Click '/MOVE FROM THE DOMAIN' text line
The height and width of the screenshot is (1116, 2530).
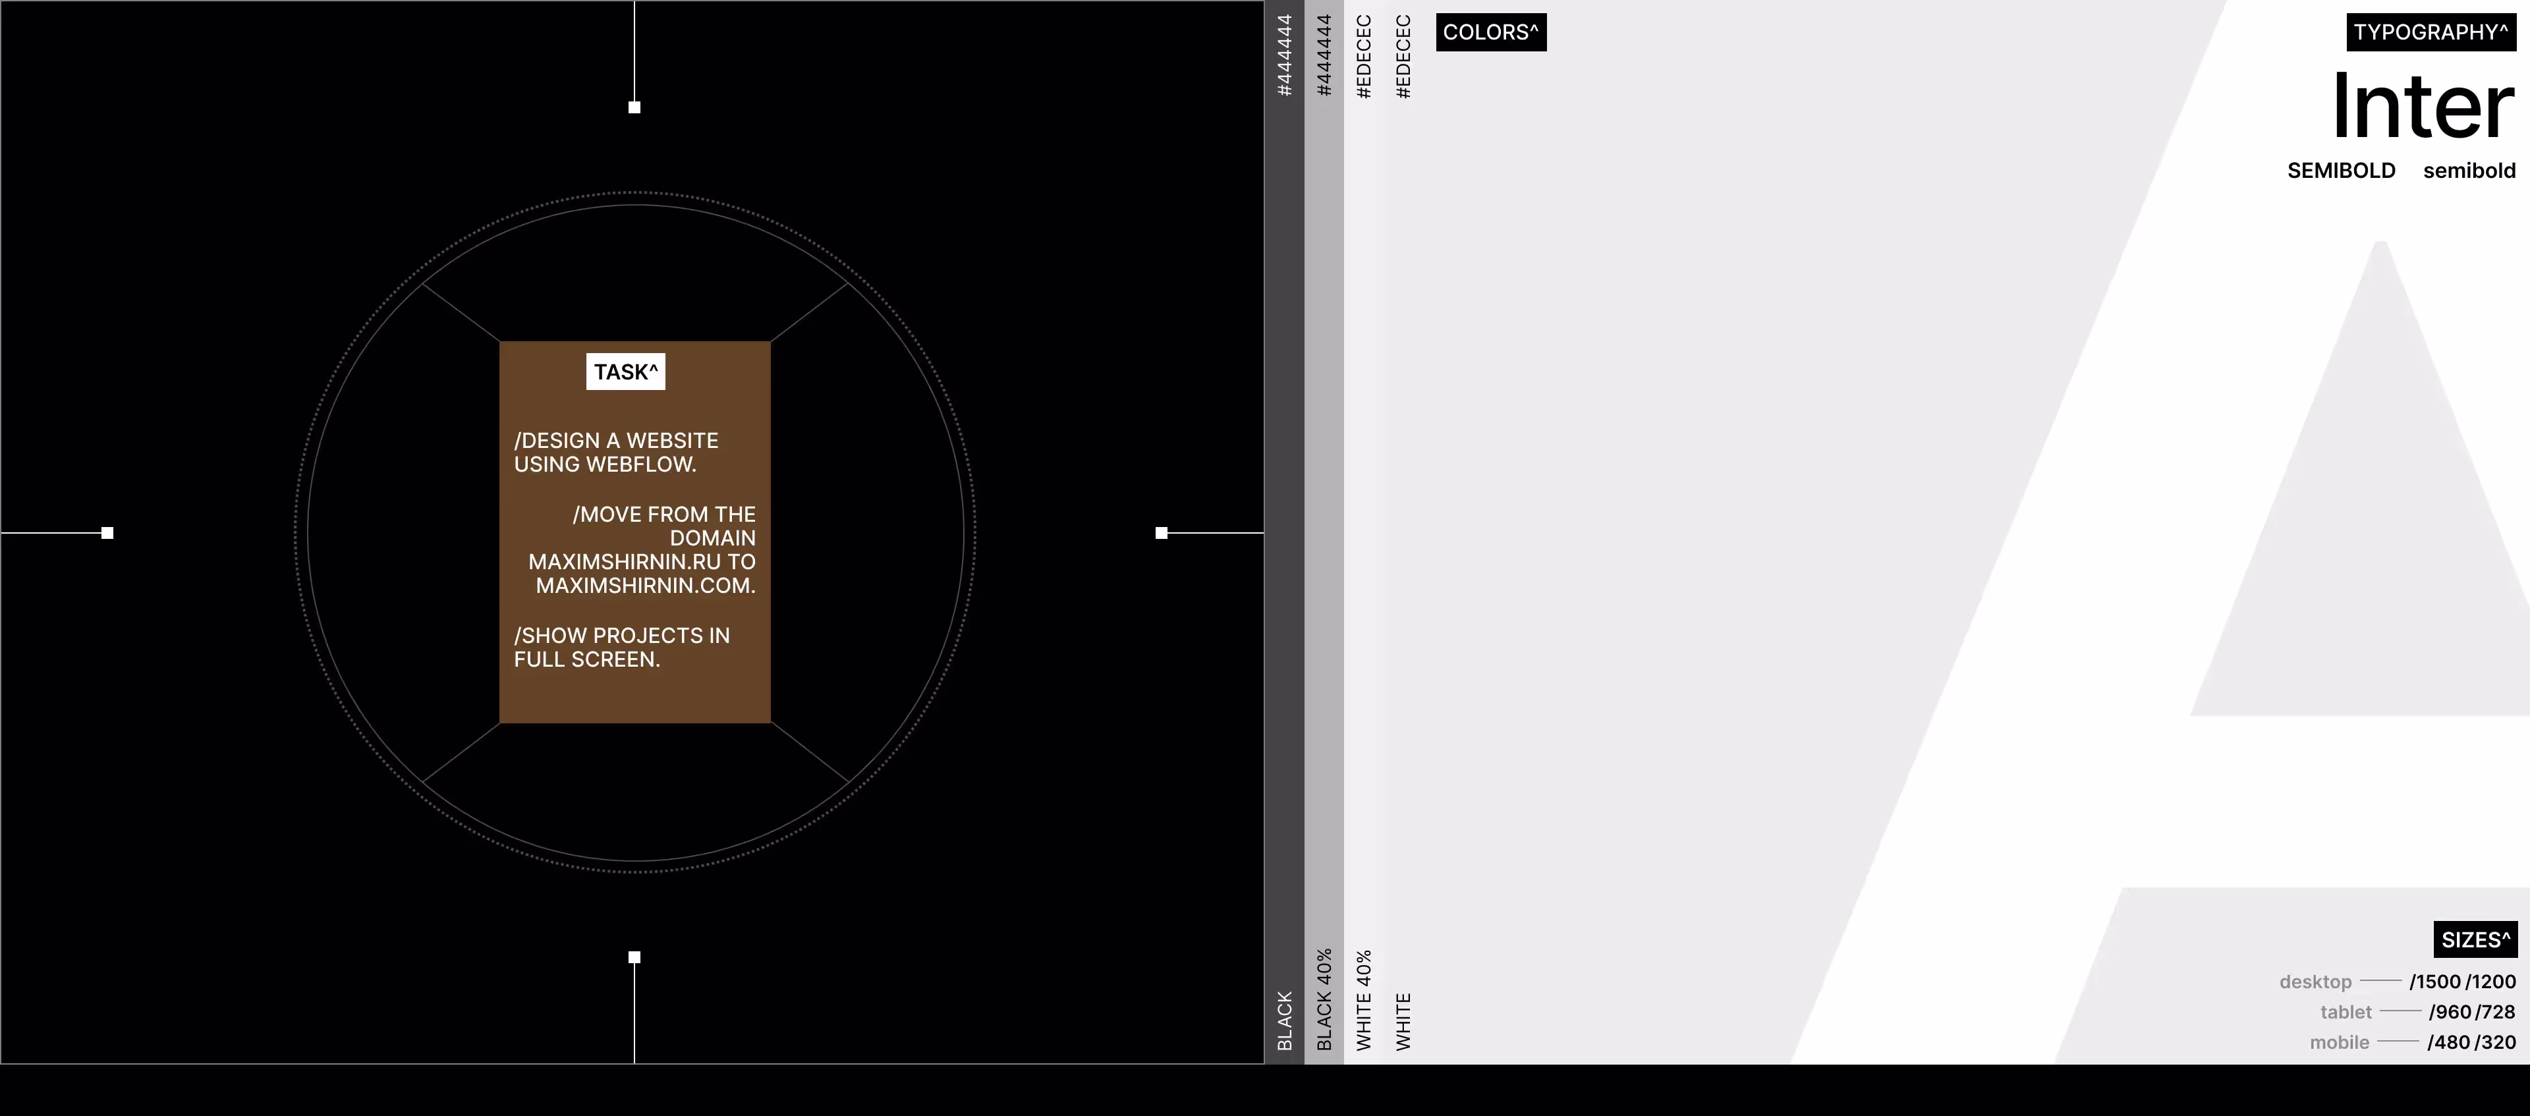[664, 526]
